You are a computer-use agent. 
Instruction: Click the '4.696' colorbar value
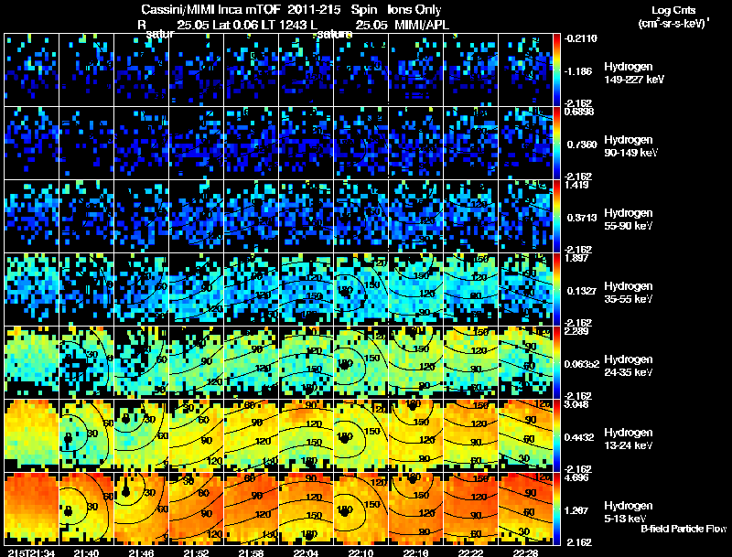pos(576,477)
